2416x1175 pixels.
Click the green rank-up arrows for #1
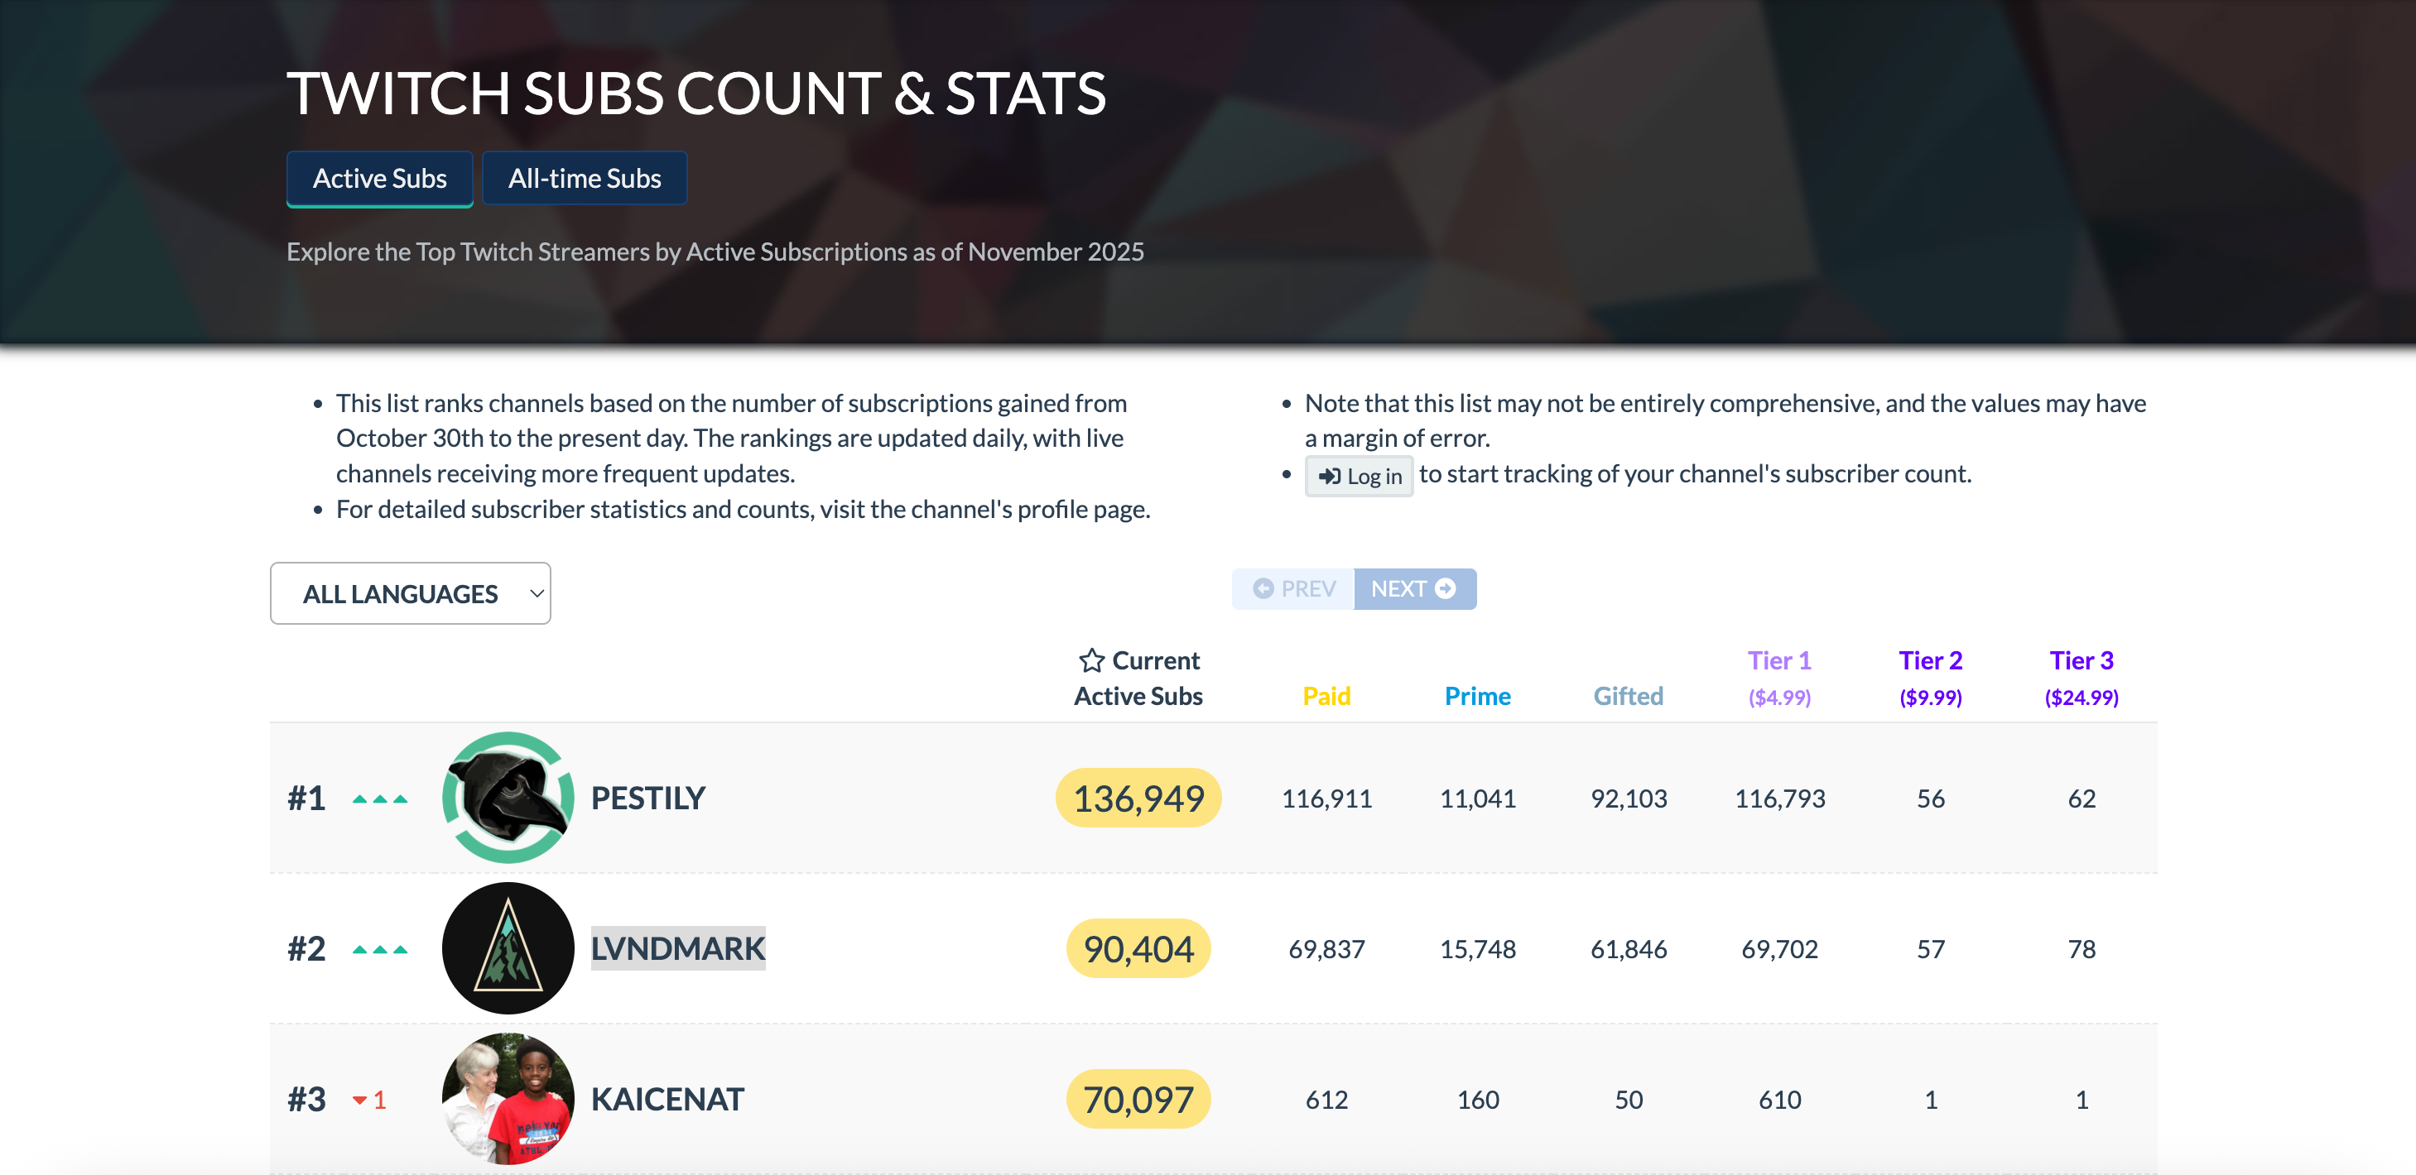coord(380,799)
